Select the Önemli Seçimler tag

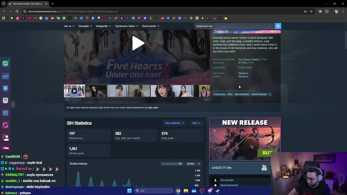(x=259, y=94)
